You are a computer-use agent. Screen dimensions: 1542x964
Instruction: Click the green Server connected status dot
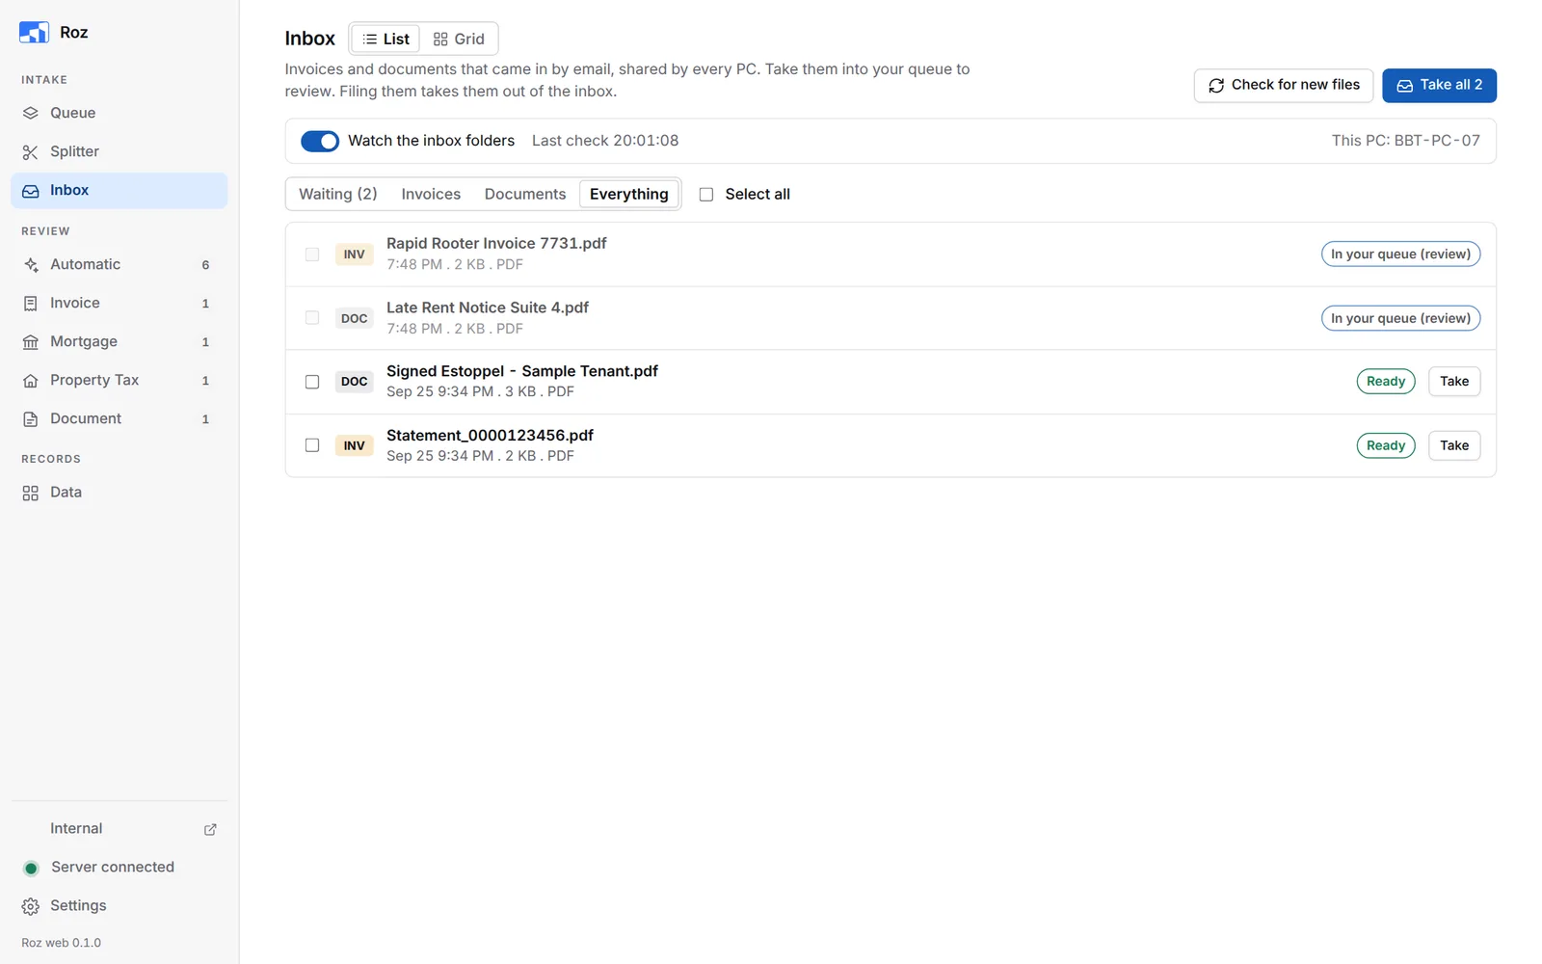(x=31, y=868)
